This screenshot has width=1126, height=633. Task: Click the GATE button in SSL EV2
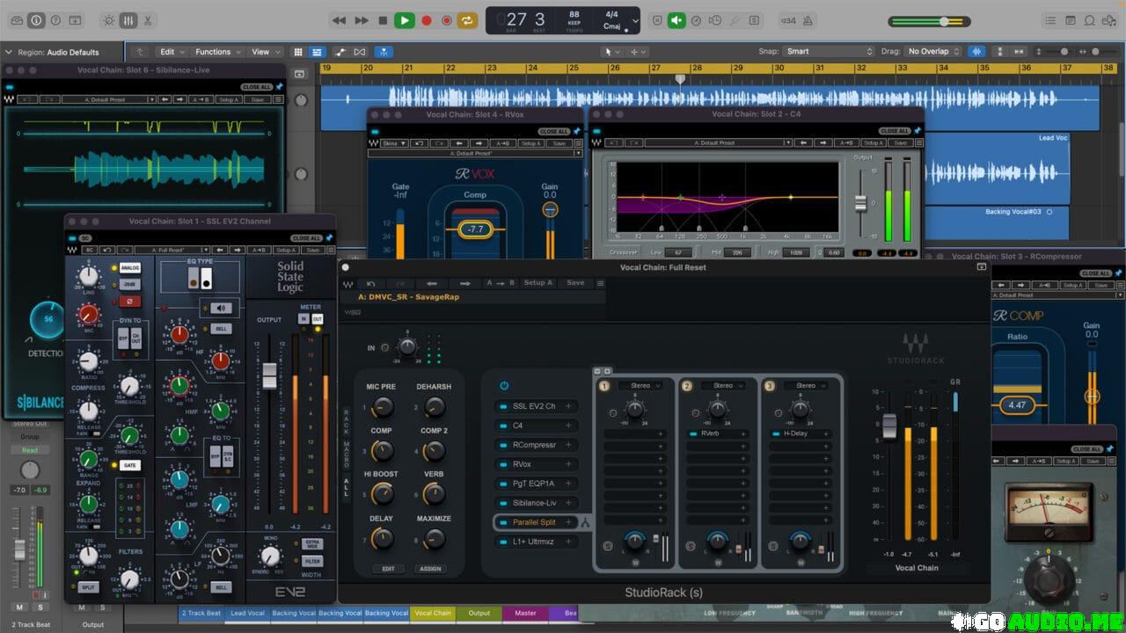point(130,465)
